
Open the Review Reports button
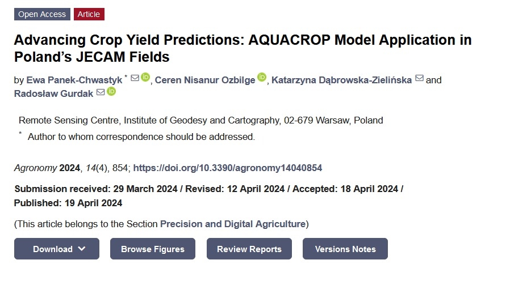click(x=249, y=249)
